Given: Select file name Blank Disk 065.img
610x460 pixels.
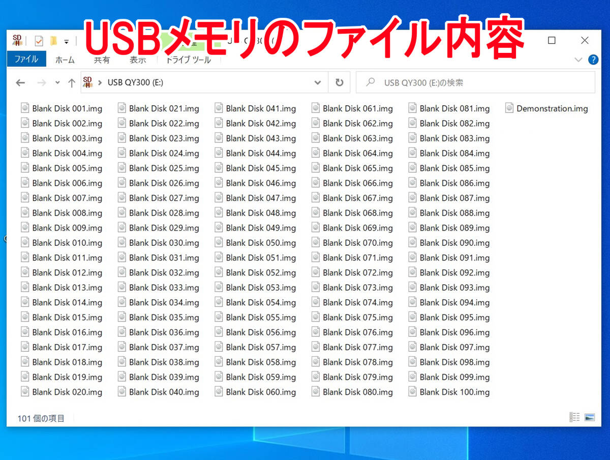Looking at the screenshot, I should pos(358,168).
